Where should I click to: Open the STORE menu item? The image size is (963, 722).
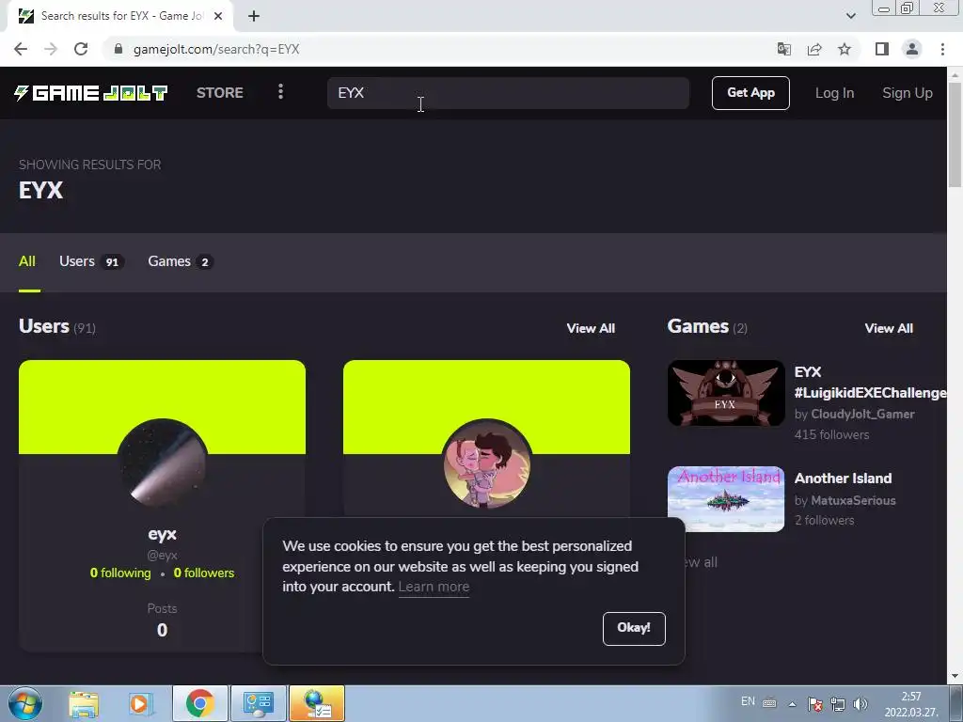pos(220,93)
